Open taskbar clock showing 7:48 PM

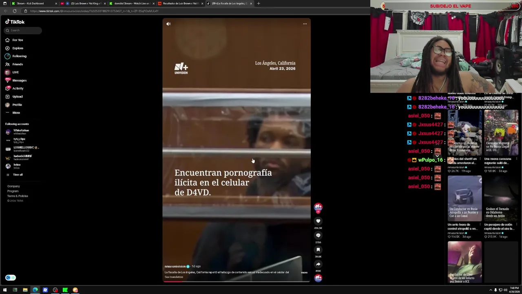pyautogui.click(x=514, y=290)
